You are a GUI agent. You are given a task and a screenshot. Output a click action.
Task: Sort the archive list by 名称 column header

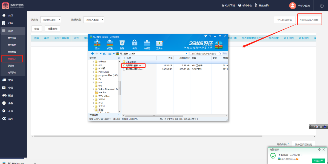[139, 58]
